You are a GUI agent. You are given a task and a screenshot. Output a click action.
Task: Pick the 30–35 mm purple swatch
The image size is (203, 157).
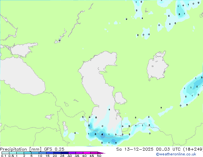72,153
